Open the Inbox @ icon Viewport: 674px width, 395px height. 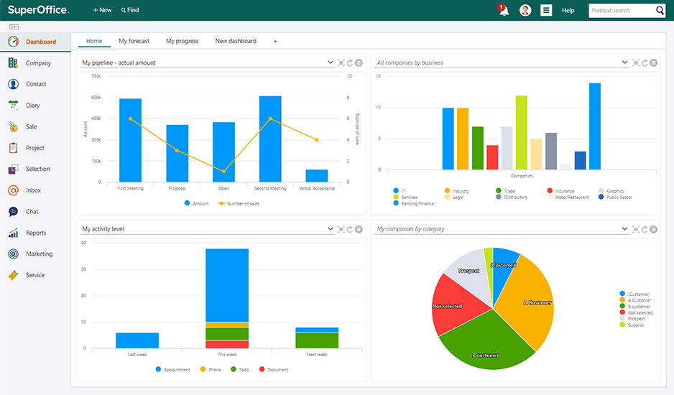pyautogui.click(x=14, y=190)
